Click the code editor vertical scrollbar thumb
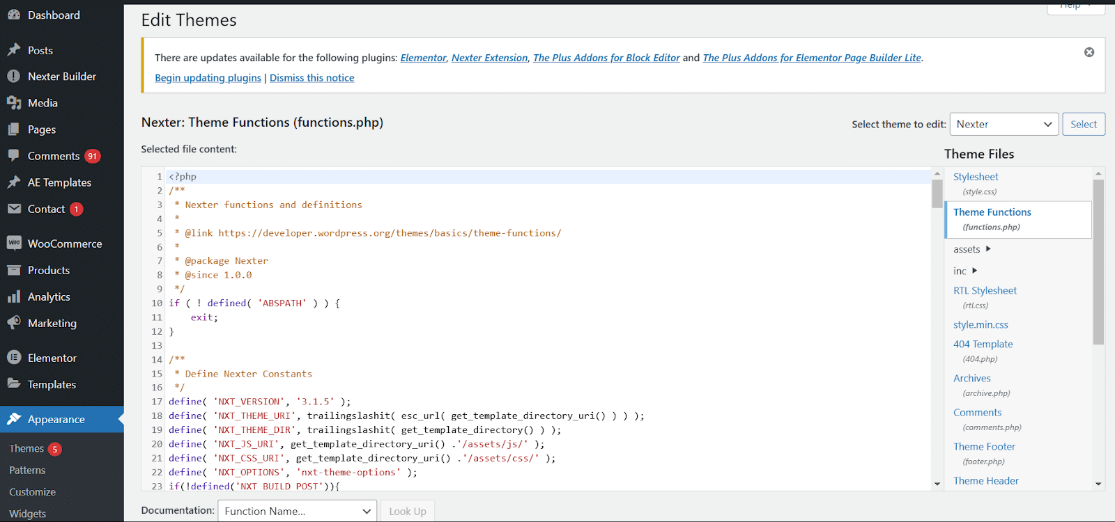1115x522 pixels. 937,193
